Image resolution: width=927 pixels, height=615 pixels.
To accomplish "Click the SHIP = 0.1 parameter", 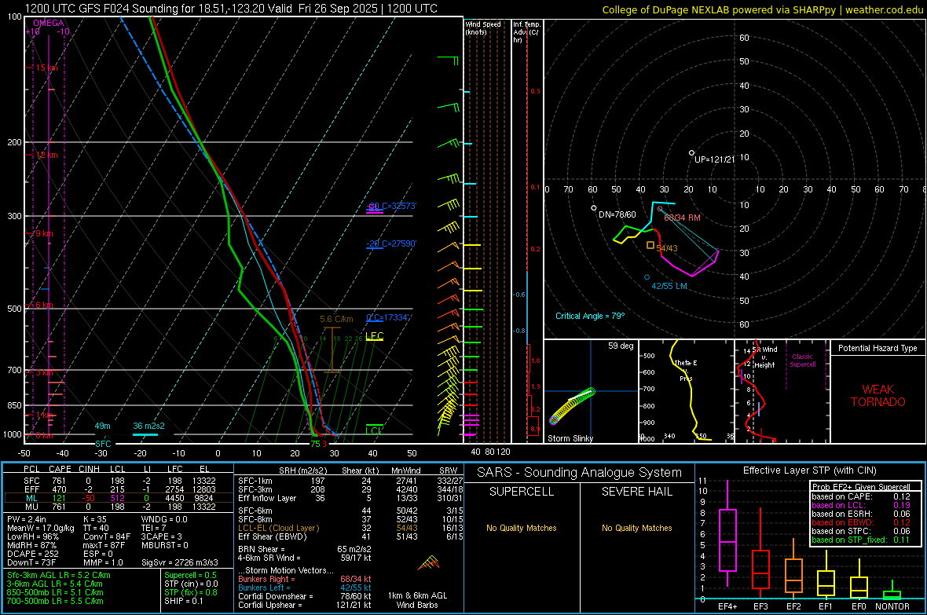I will (183, 601).
